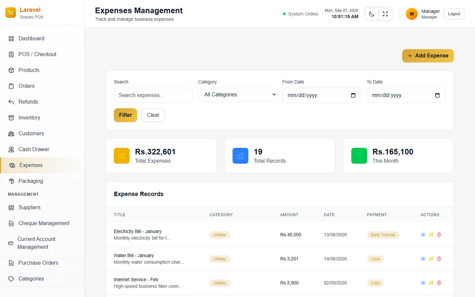
Task: Apply filters with Filter button
Action: tap(126, 115)
